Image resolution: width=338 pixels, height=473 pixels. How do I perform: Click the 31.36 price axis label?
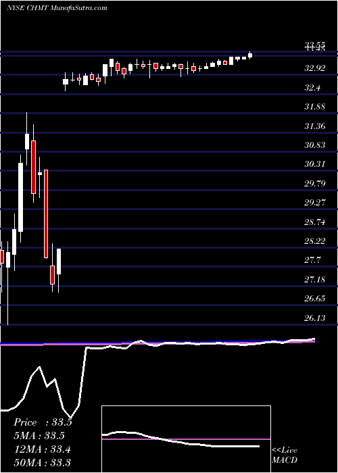point(314,126)
